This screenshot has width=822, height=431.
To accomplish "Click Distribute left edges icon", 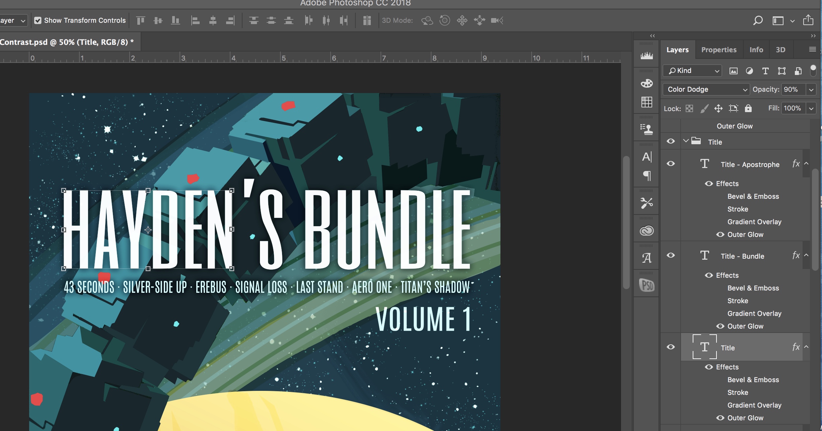I will point(309,20).
